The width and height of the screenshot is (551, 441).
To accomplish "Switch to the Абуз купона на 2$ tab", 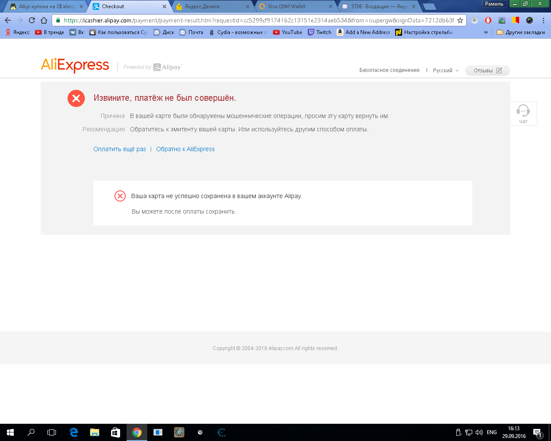I will pyautogui.click(x=45, y=6).
